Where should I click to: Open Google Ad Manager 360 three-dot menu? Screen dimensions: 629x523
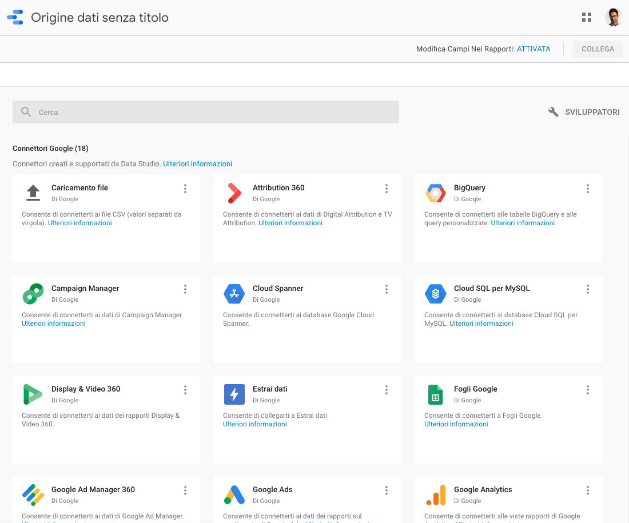185,490
